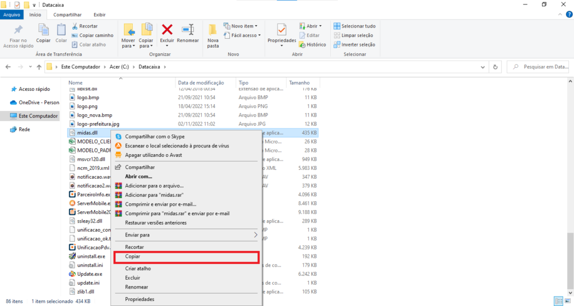Click the Excluir red X icon

167,30
